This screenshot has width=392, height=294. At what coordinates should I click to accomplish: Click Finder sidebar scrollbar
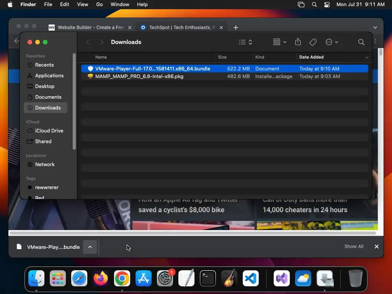pyautogui.click(x=74, y=101)
